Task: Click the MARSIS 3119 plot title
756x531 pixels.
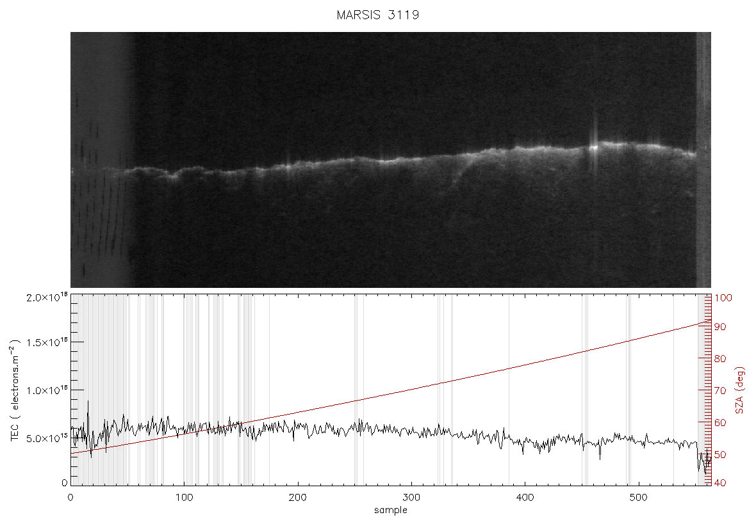Action: click(x=377, y=15)
